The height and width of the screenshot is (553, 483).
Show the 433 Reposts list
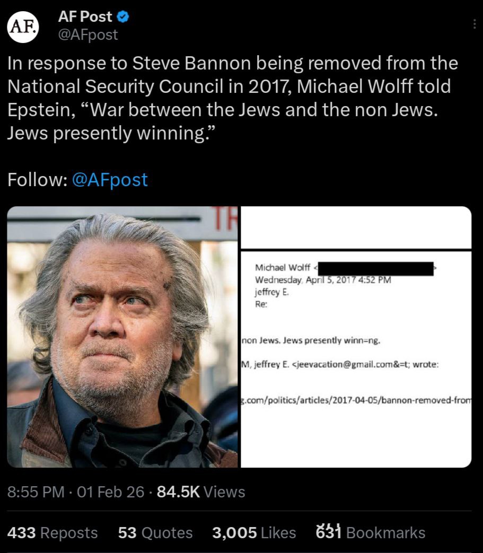pos(52,532)
